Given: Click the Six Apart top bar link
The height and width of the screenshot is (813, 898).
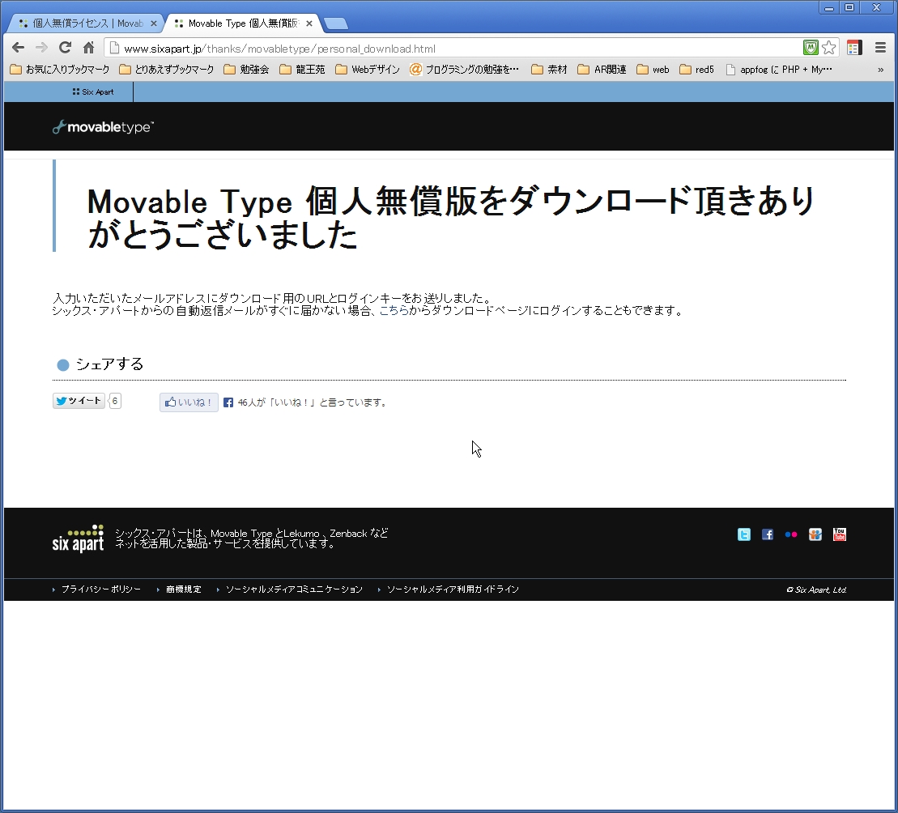Looking at the screenshot, I should point(93,92).
